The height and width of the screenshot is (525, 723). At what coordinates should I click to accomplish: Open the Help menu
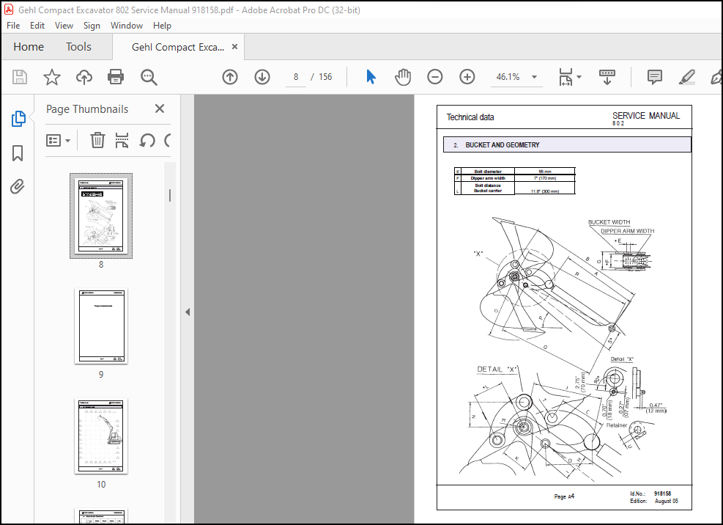(162, 26)
